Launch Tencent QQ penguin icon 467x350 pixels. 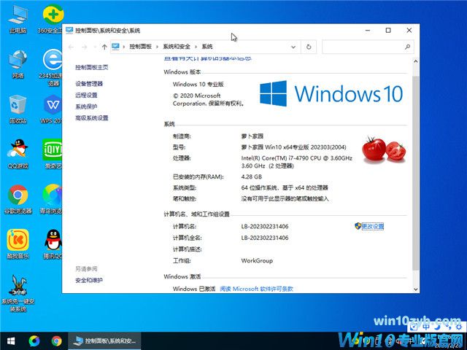pyautogui.click(x=53, y=244)
